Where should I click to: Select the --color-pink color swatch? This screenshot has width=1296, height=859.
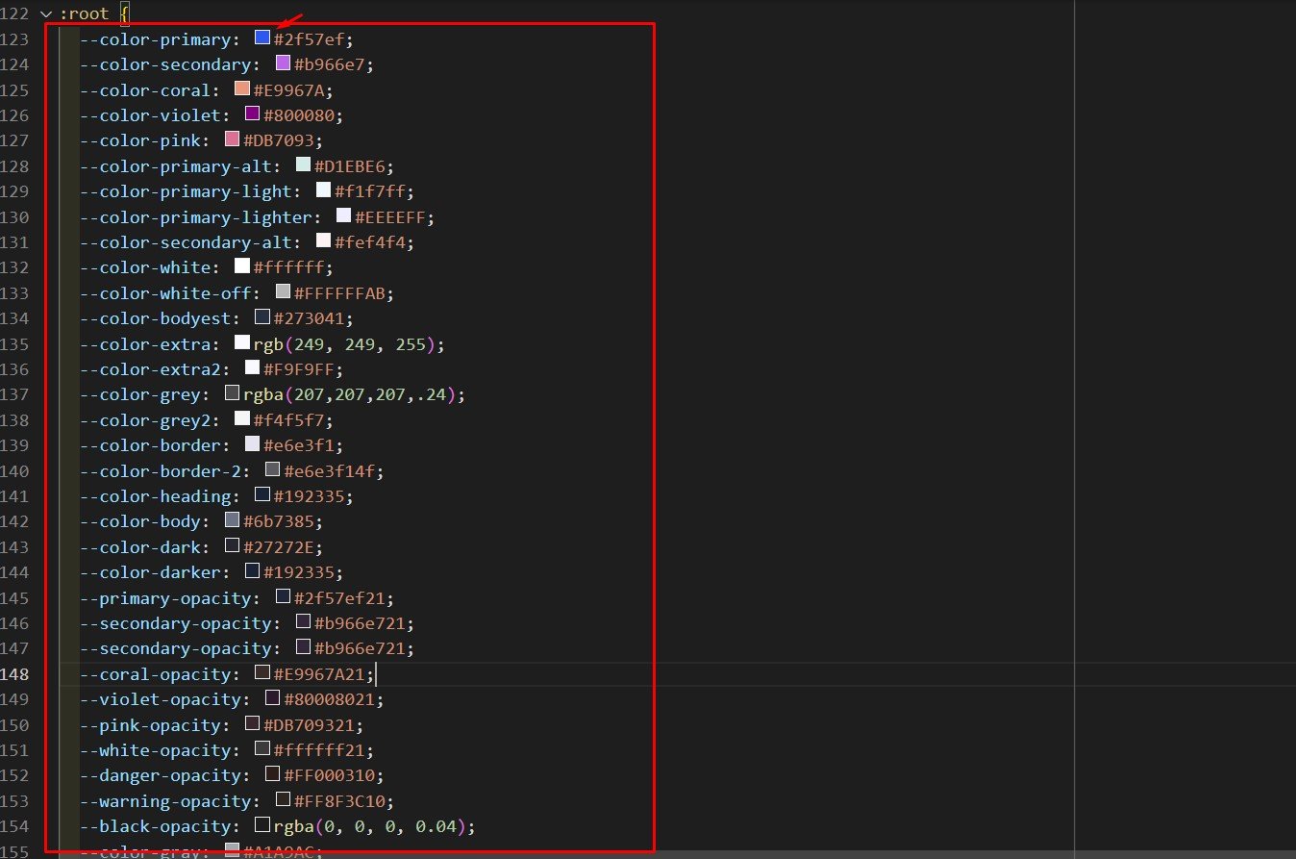coord(232,140)
